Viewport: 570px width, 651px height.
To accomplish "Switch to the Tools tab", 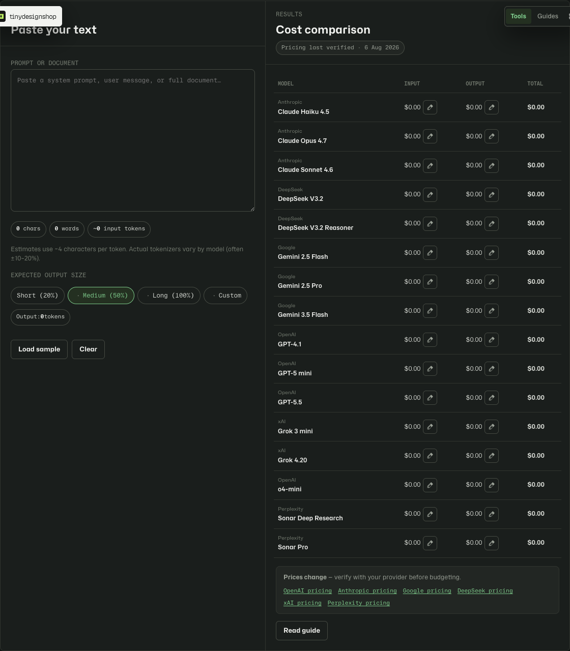I will point(518,16).
